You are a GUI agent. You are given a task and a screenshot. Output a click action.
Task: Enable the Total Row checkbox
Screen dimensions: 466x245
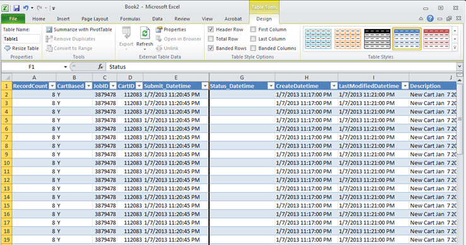tap(211, 39)
